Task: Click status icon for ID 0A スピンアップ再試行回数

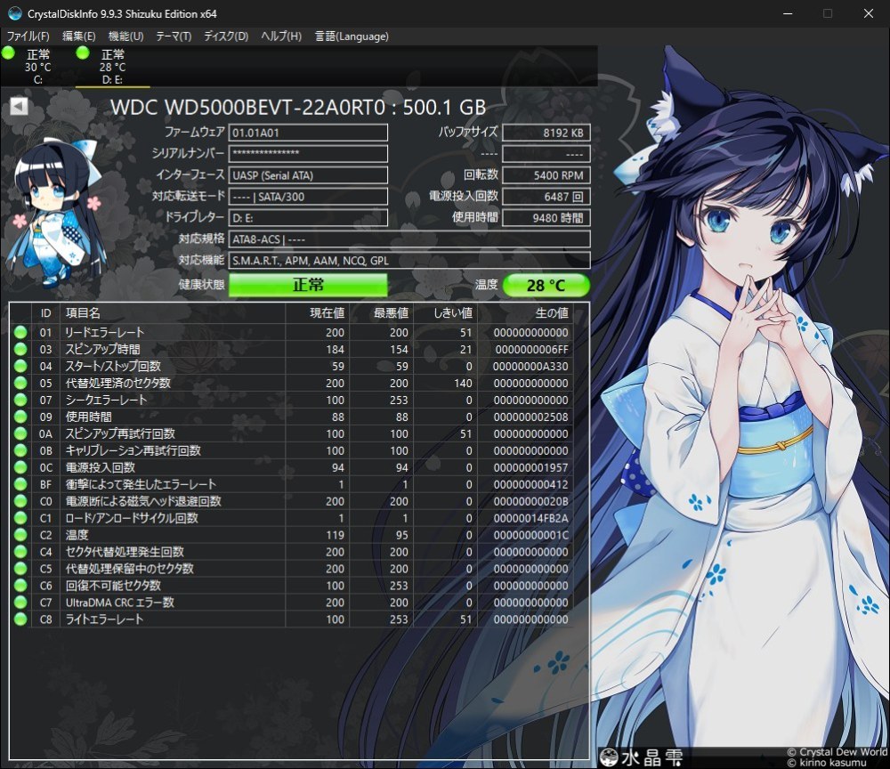Action: pos(20,433)
